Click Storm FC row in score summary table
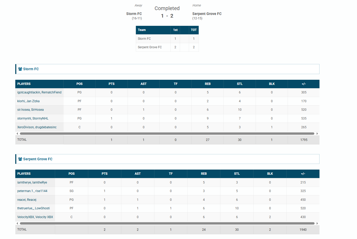The height and width of the screenshot is (239, 357). (x=144, y=39)
